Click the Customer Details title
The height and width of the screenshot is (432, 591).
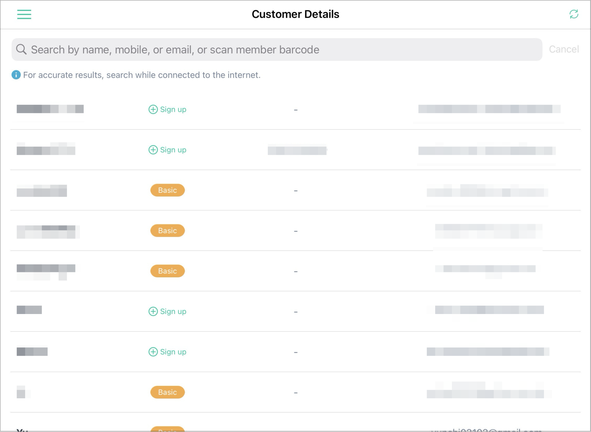point(295,14)
